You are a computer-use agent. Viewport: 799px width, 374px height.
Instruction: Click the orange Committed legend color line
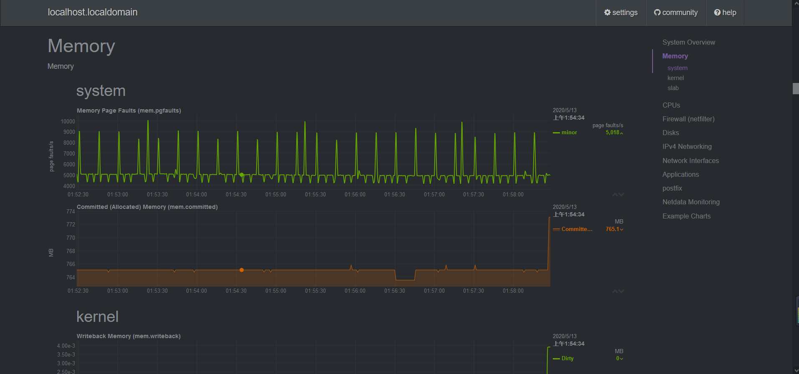pos(556,230)
